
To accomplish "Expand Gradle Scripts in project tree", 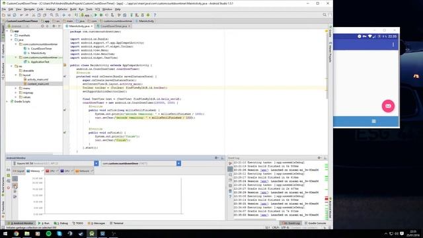I will [7, 101].
